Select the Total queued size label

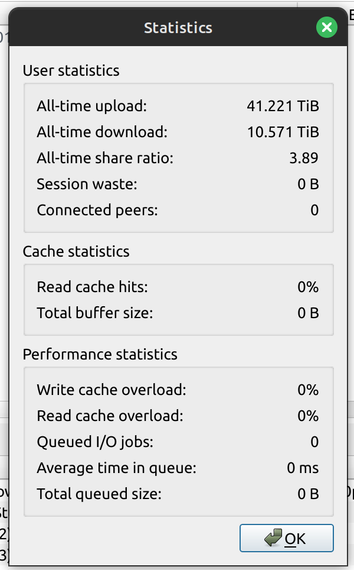(x=99, y=494)
